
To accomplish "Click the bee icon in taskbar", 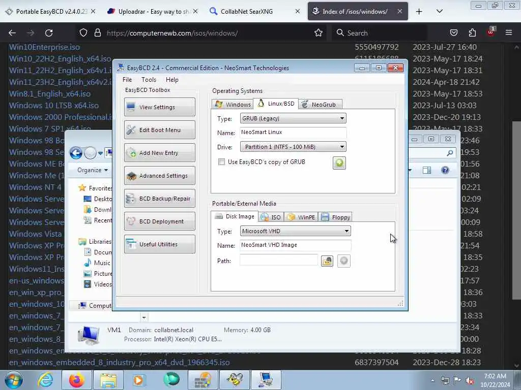I will tap(234, 380).
